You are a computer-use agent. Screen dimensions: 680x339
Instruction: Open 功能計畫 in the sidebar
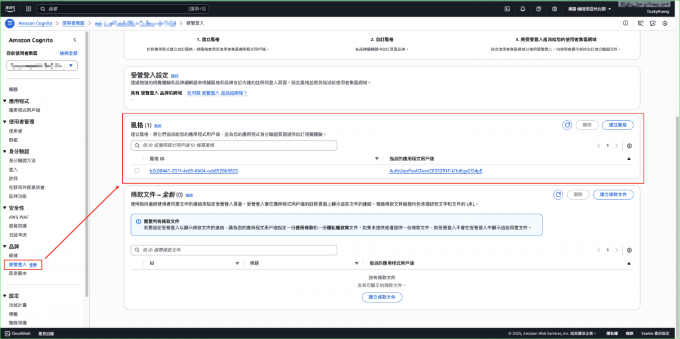(x=18, y=305)
